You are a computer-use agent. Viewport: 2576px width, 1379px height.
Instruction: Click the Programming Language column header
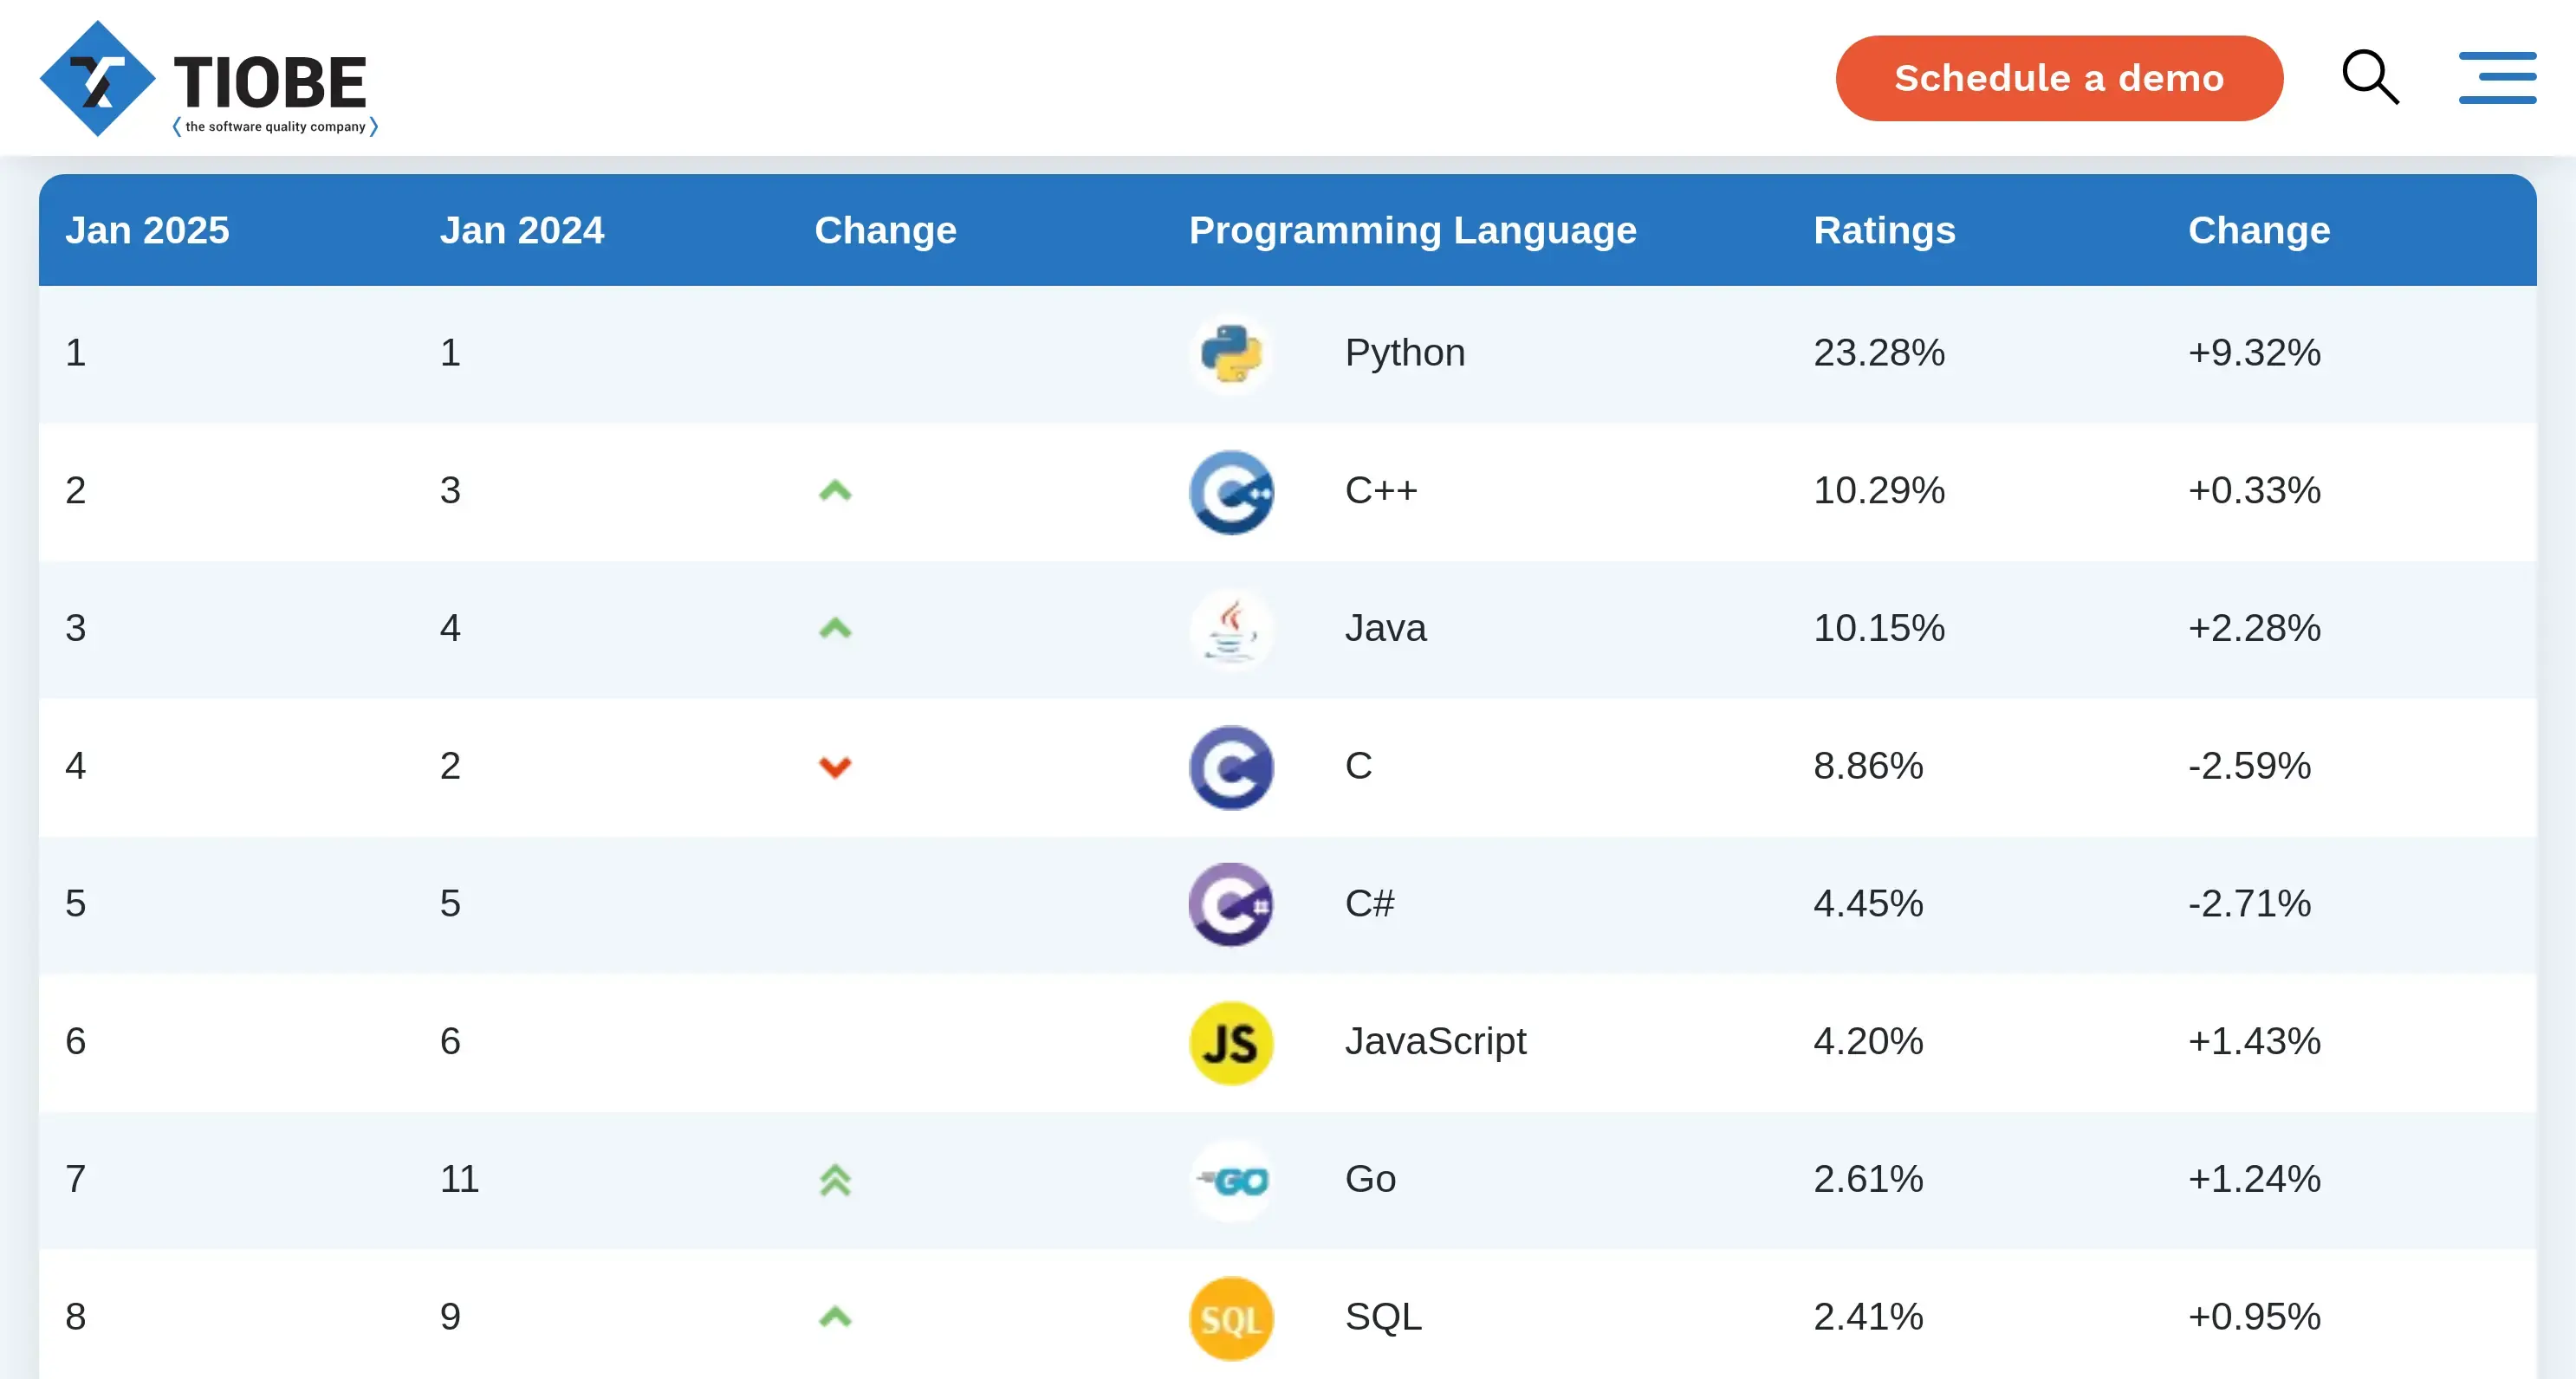tap(1412, 230)
